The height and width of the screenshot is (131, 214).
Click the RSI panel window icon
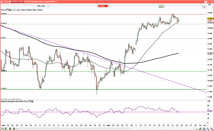(30, 101)
